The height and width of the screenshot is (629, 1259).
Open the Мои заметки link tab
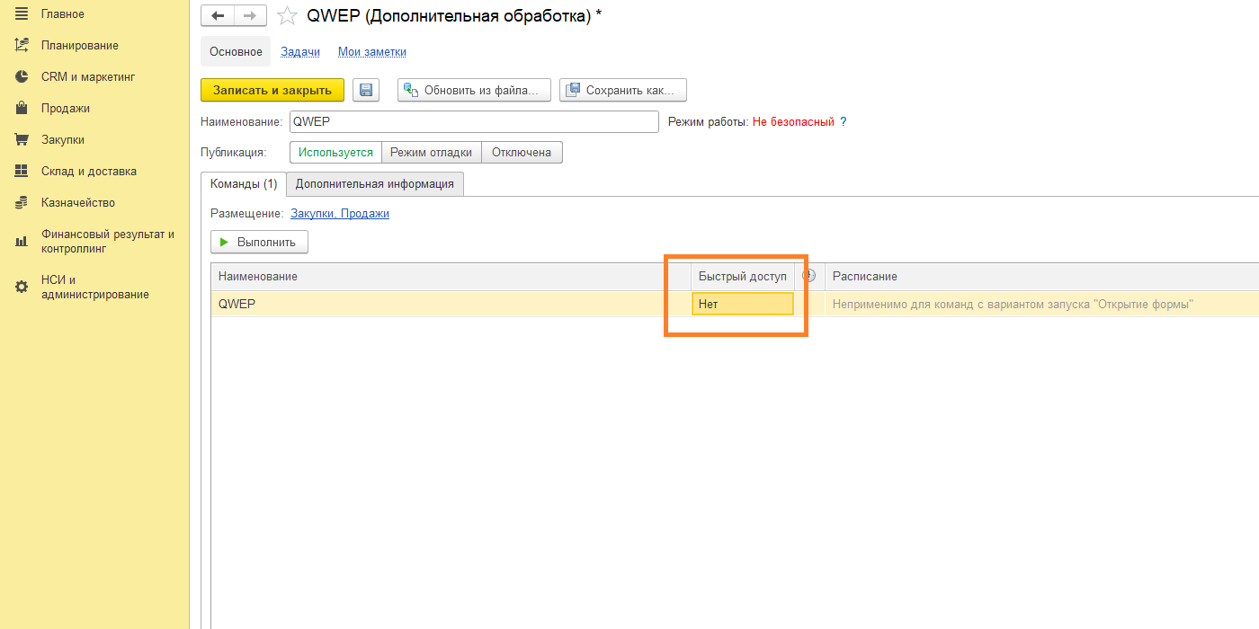pos(372,52)
